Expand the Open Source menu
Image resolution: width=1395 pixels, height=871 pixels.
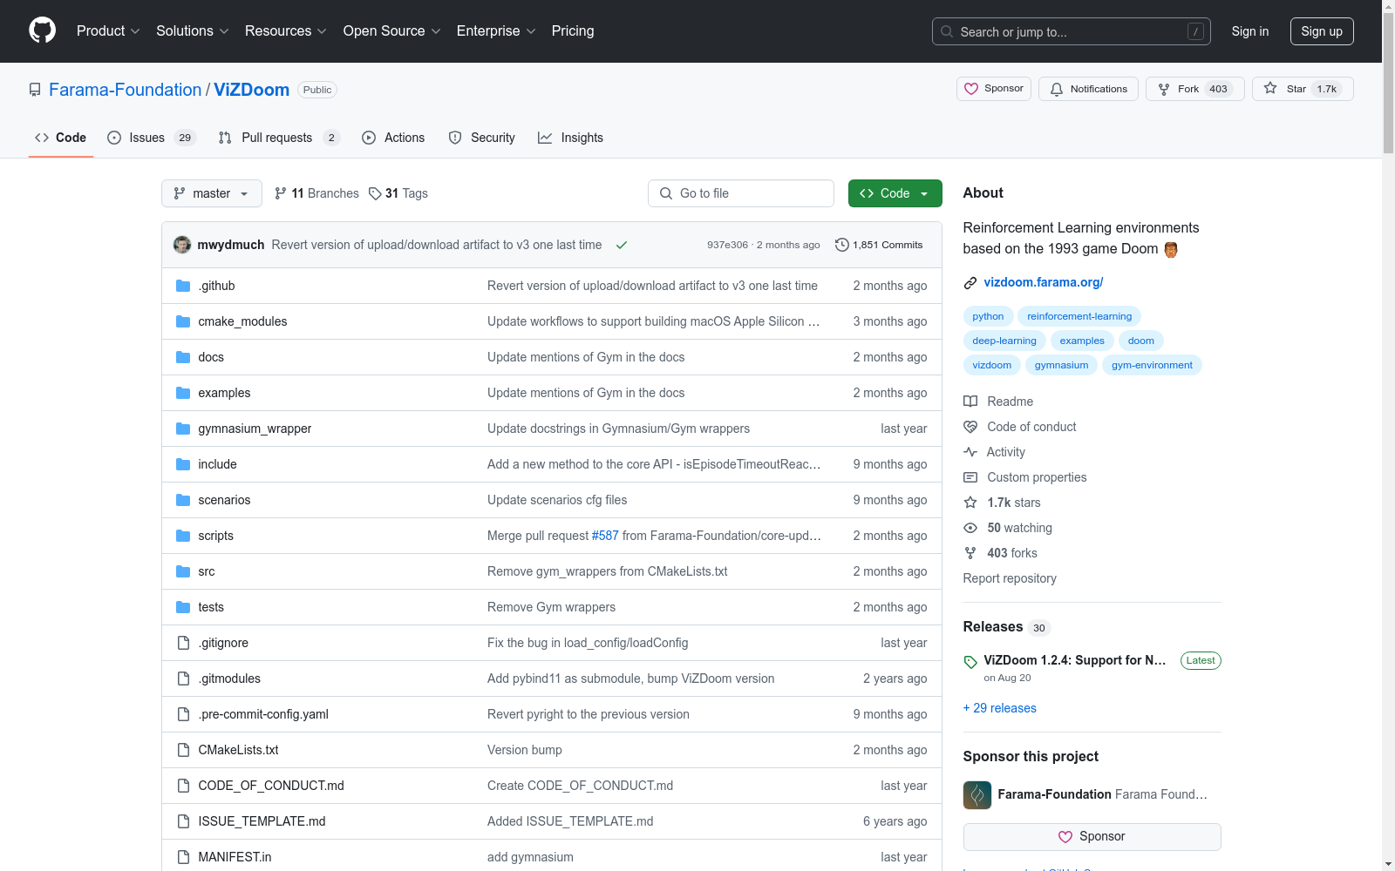pos(392,31)
